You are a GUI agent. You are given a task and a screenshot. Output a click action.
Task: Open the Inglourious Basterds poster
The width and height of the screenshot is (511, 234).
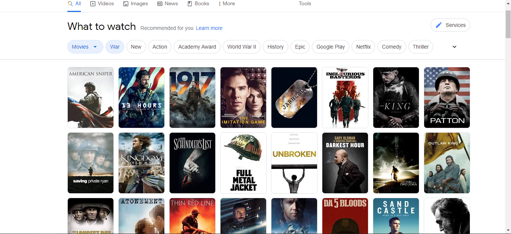tap(345, 98)
